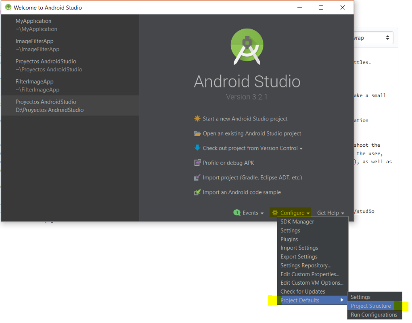Expand the Project Defaults submenu arrow
Screen dimensions: 412x323
[342, 300]
